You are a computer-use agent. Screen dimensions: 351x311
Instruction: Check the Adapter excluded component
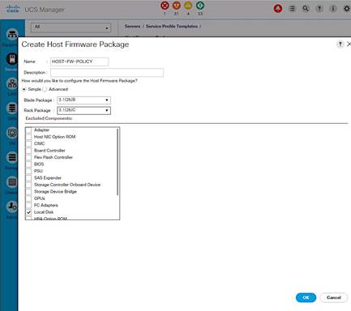click(x=28, y=130)
